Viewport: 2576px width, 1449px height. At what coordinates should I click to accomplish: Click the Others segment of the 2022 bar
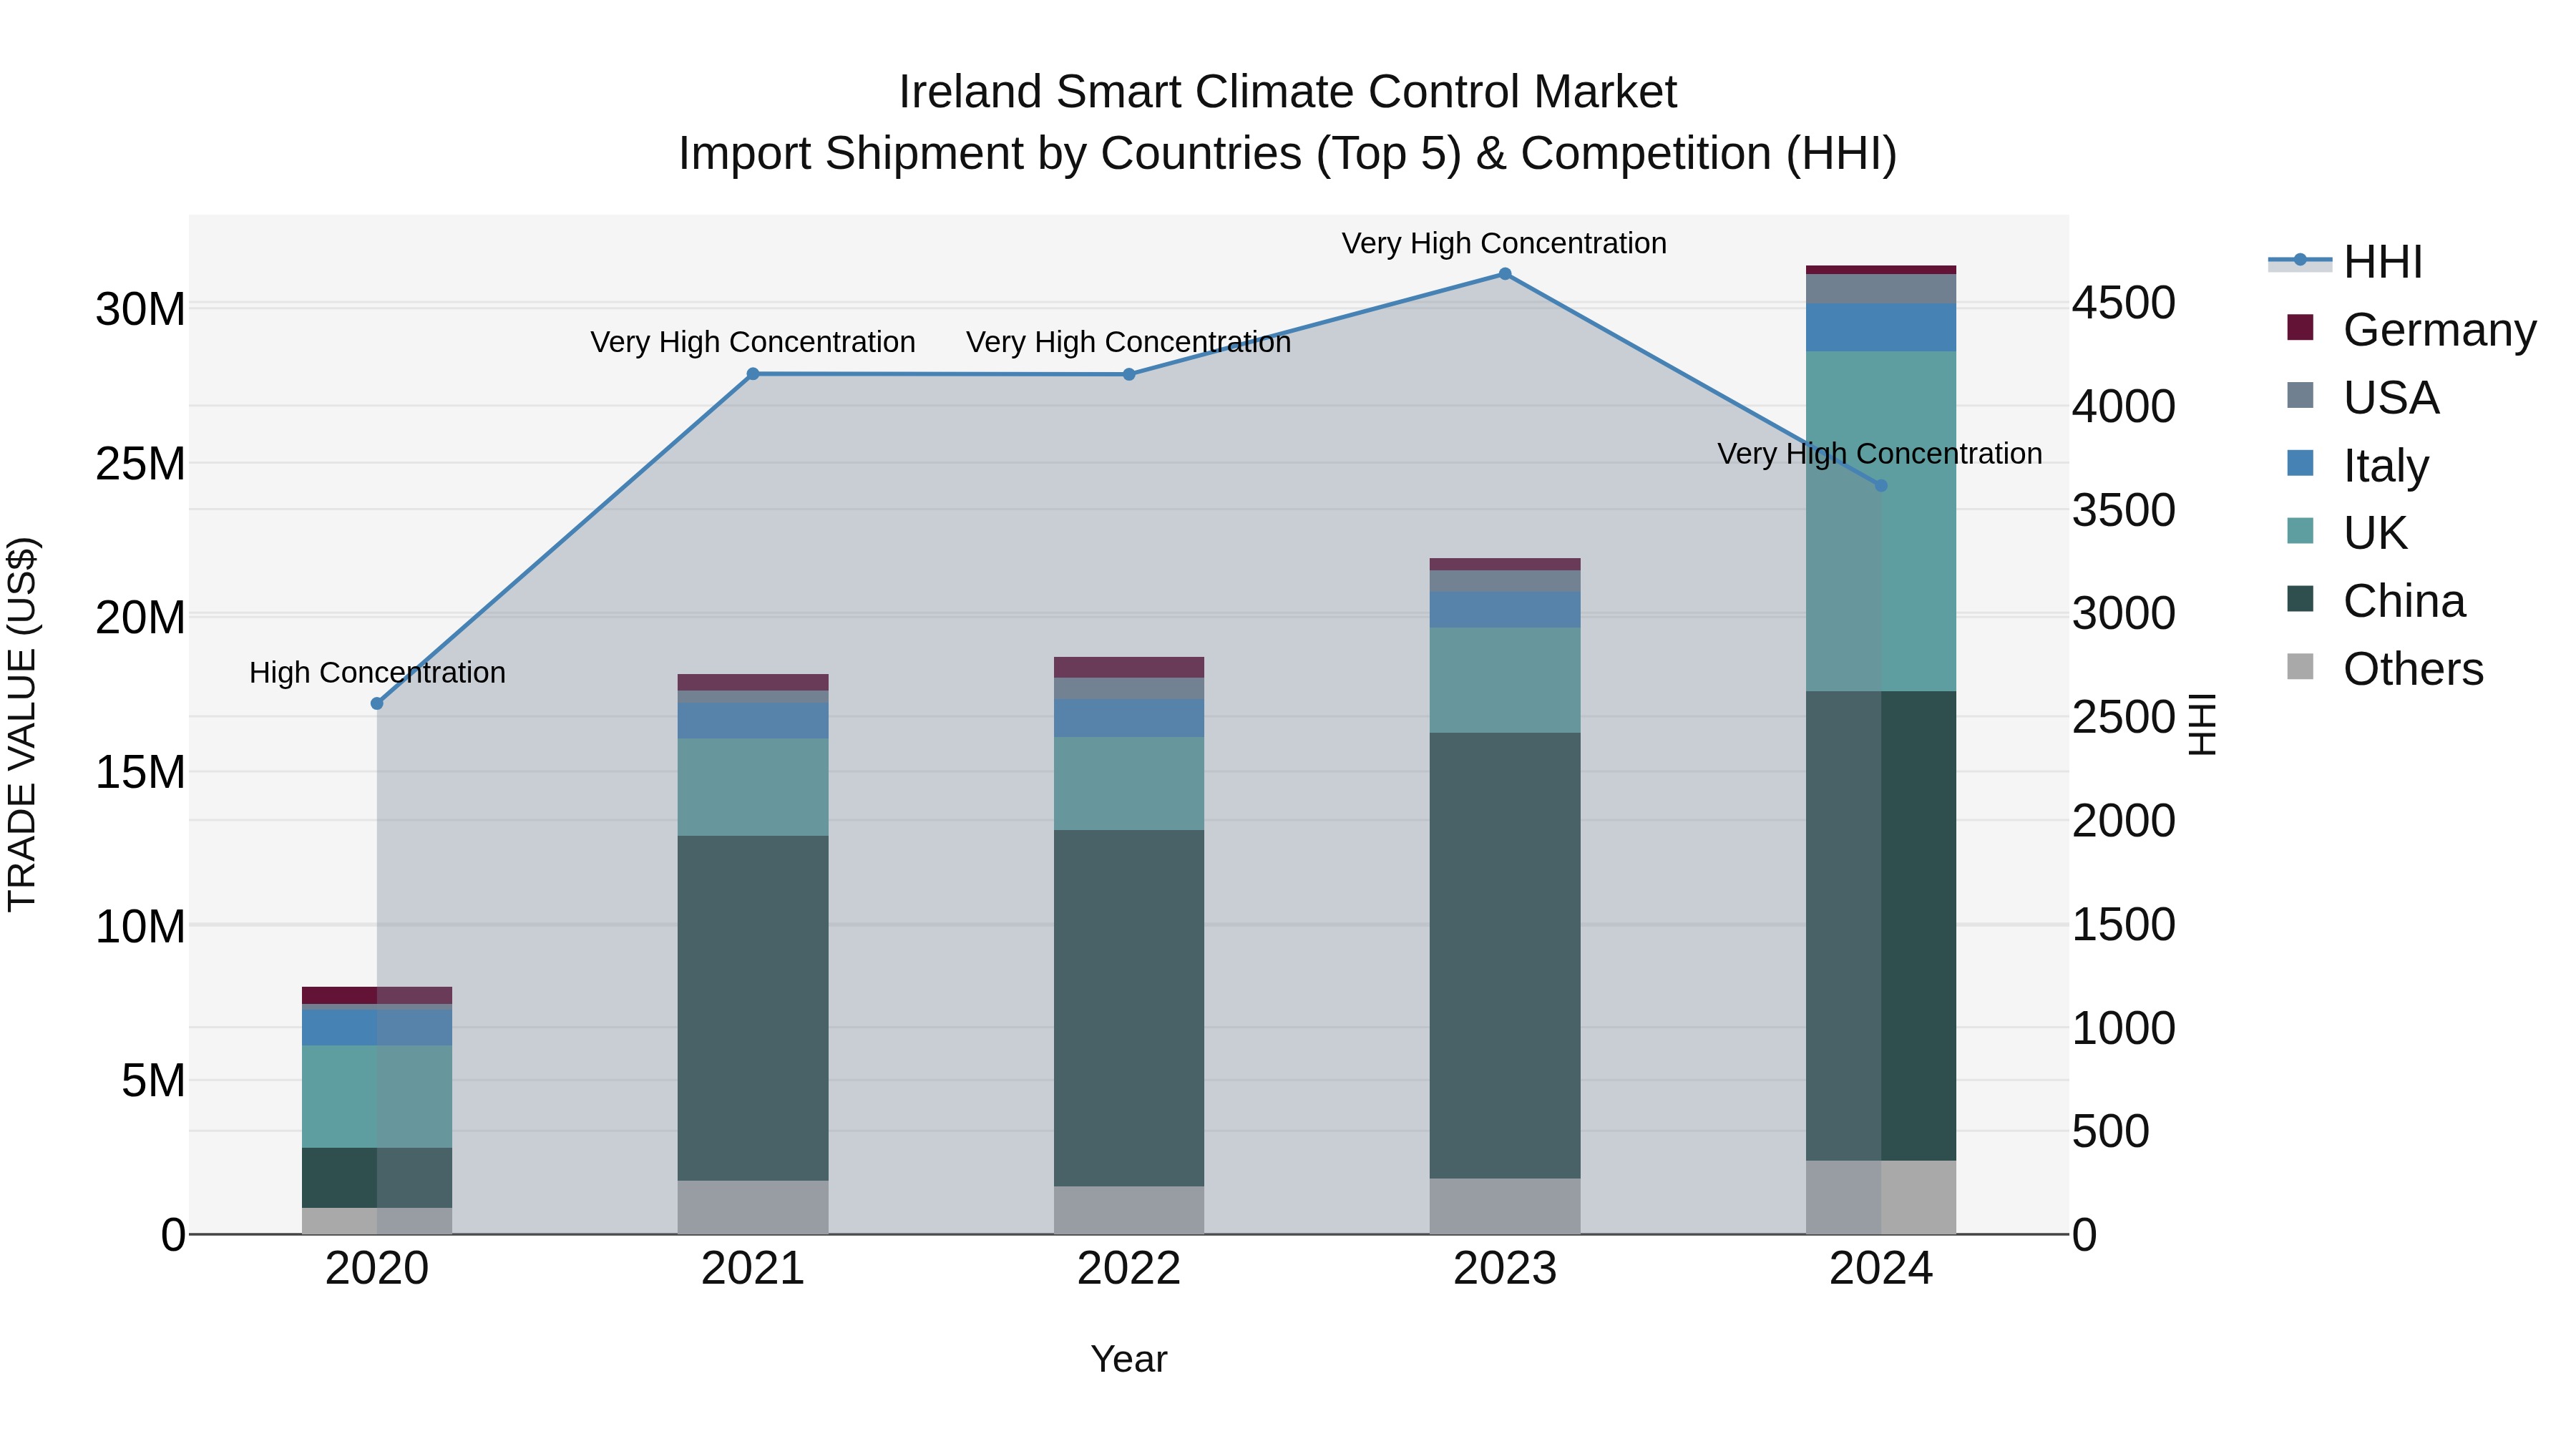1129,1210
